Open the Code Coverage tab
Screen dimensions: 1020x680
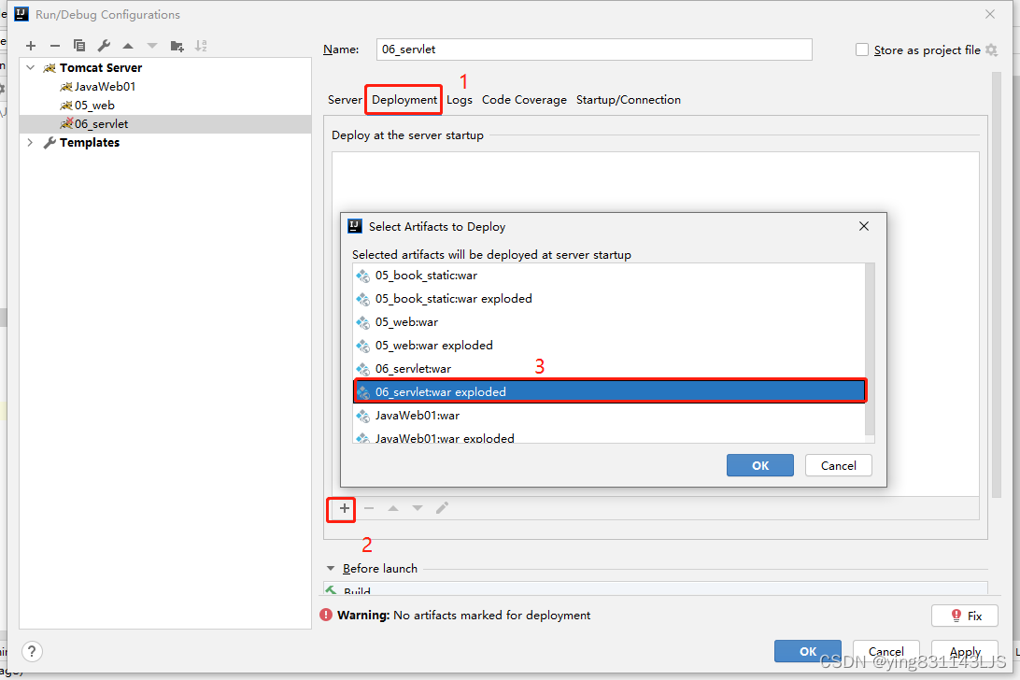[x=524, y=99]
